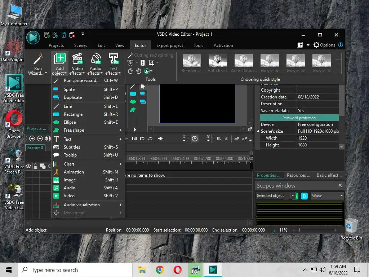
Task: Choose Subtitles from Add object menu
Action: coord(89,147)
